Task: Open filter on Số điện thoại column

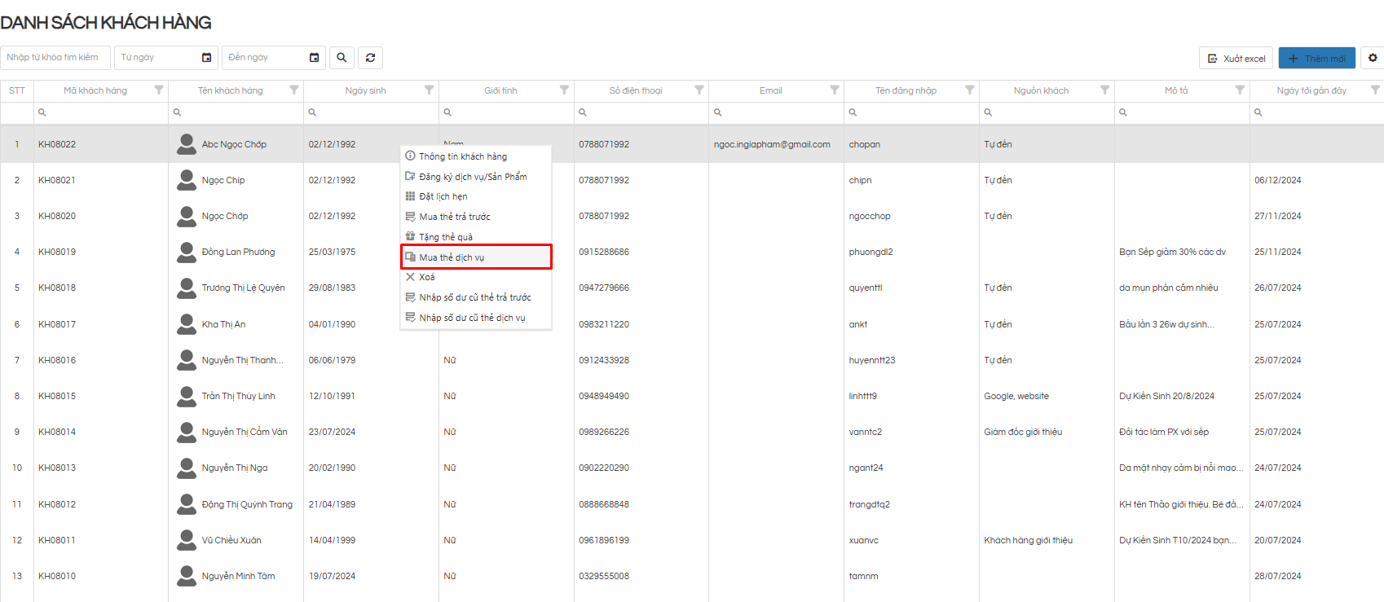Action: point(699,90)
